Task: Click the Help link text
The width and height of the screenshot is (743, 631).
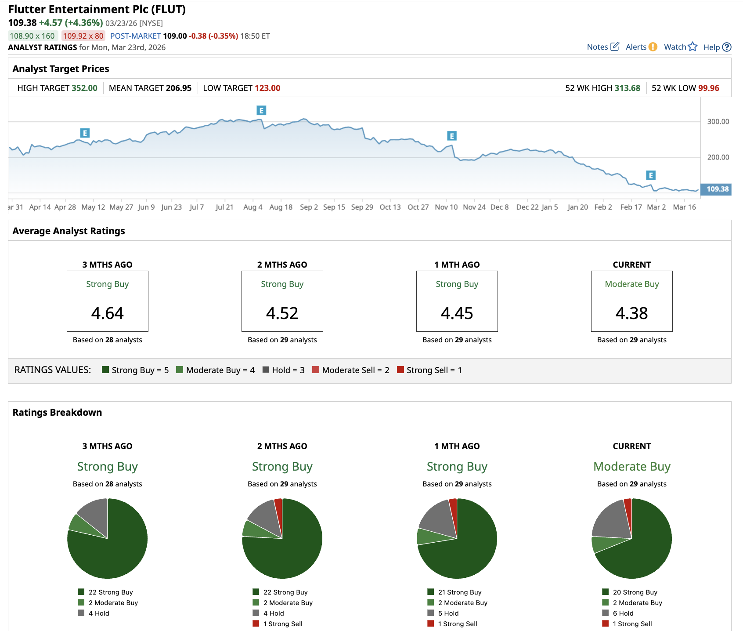Action: [711, 47]
